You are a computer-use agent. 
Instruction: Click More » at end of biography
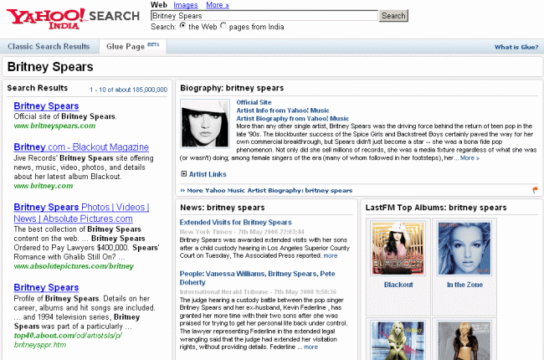coord(470,158)
